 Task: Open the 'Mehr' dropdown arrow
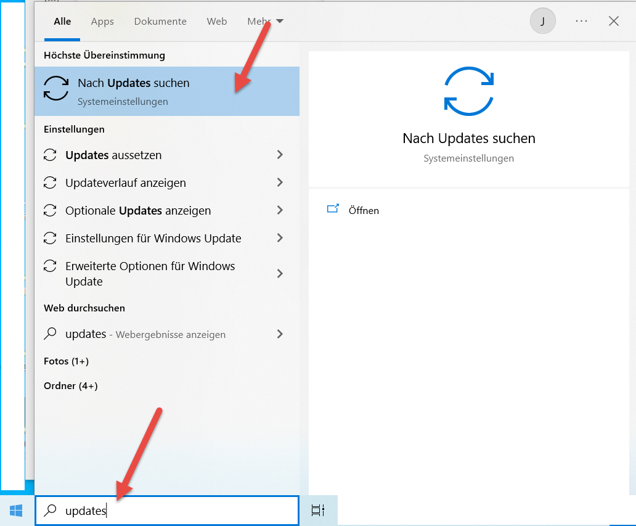(x=280, y=20)
